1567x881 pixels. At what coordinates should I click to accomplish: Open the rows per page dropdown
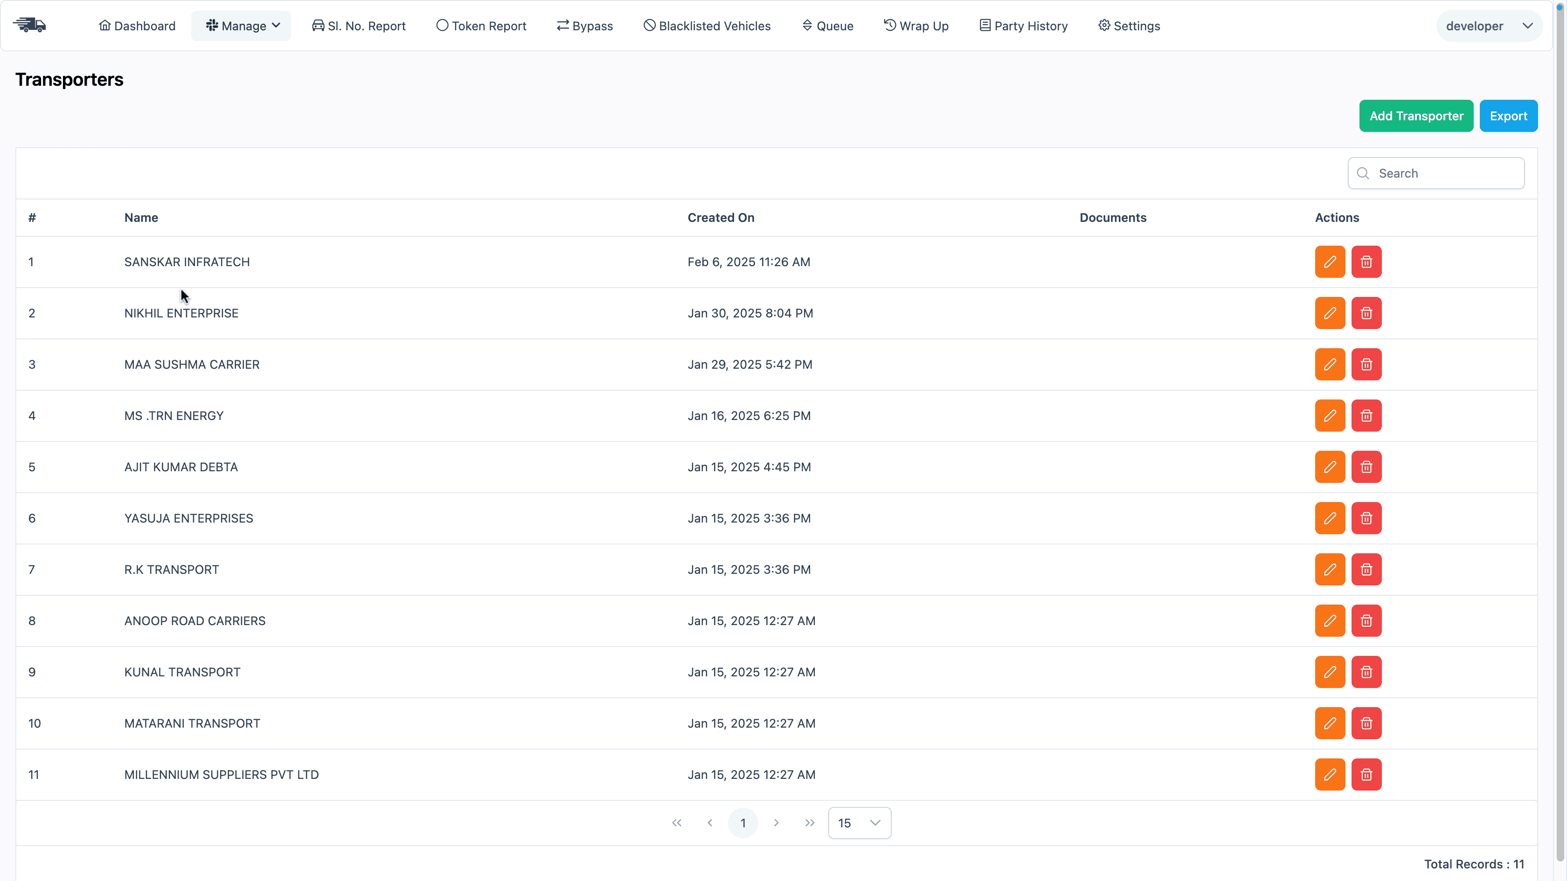859,823
